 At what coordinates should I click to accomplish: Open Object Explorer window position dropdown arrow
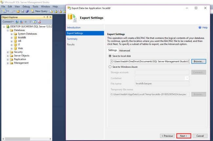point(44,17)
